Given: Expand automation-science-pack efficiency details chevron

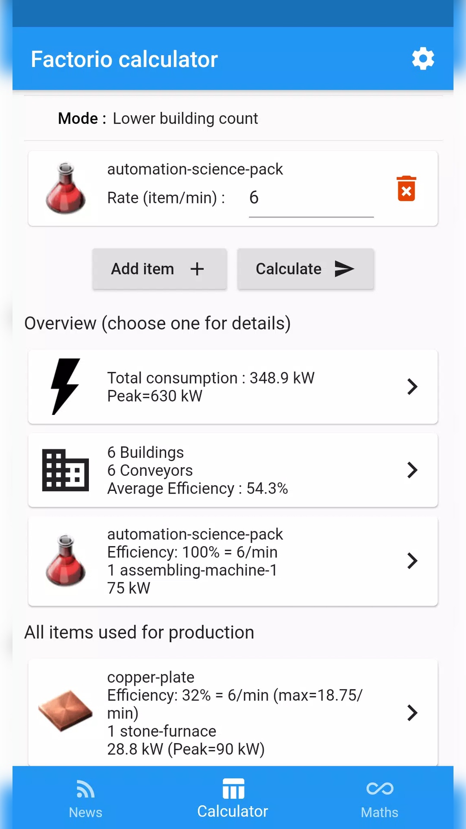Looking at the screenshot, I should point(412,561).
